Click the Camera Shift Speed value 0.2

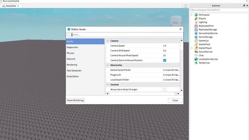pos(165,51)
